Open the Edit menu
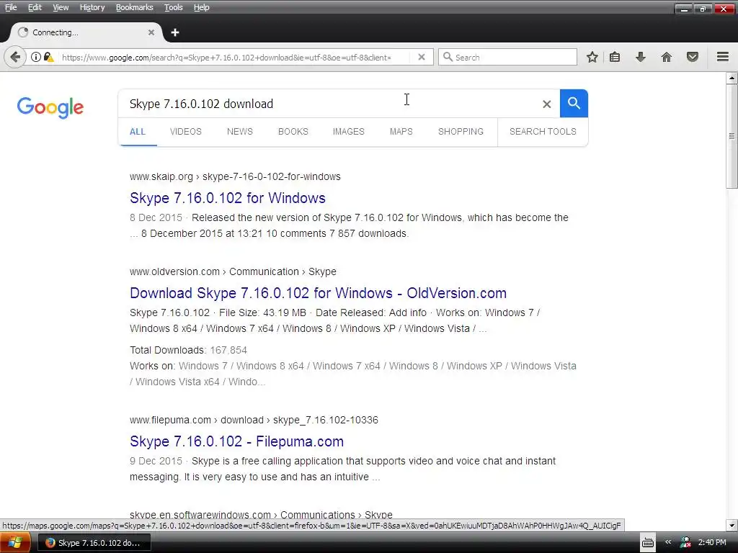The height and width of the screenshot is (553, 738). 35,7
